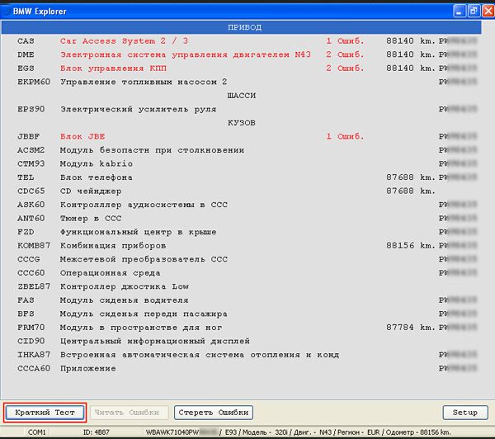Click the Стереть Ошибки button
495x439 pixels.
coord(214,412)
